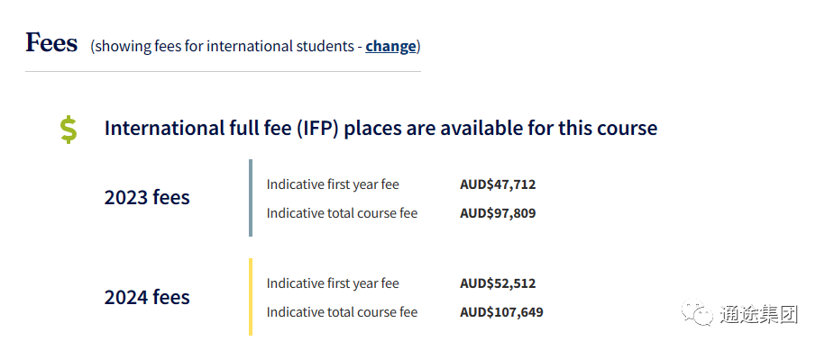
Task: Click 2024 "Indicative first year fee" label
Action: click(x=333, y=284)
